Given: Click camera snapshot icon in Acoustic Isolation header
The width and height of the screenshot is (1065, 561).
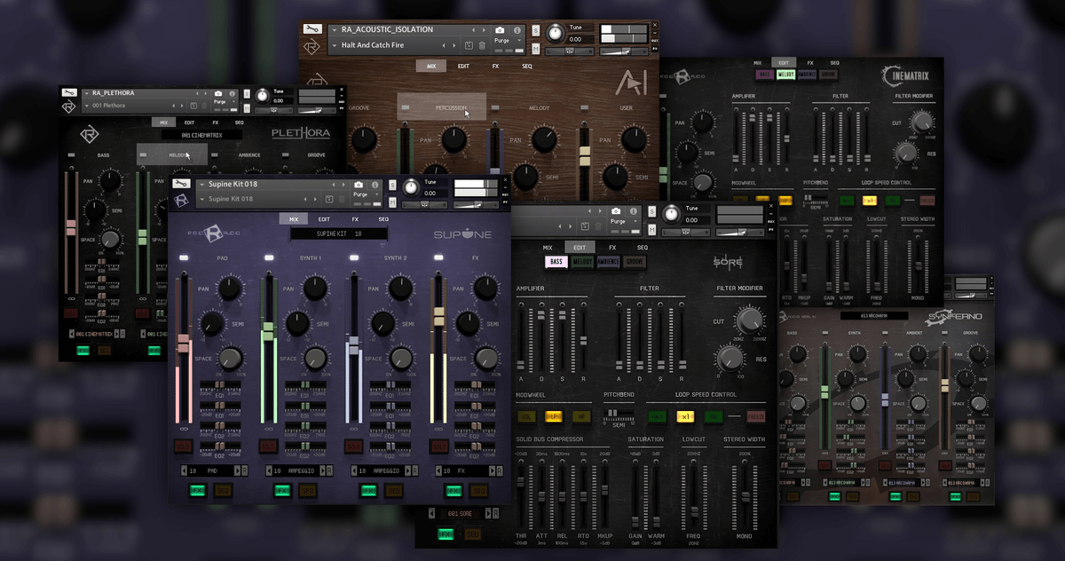Looking at the screenshot, I should pos(500,29).
